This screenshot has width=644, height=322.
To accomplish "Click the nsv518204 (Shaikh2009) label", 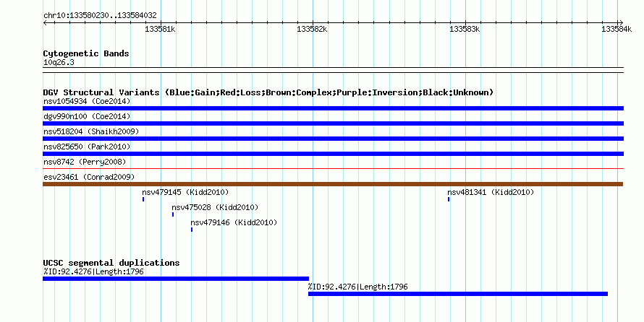I will click(91, 131).
